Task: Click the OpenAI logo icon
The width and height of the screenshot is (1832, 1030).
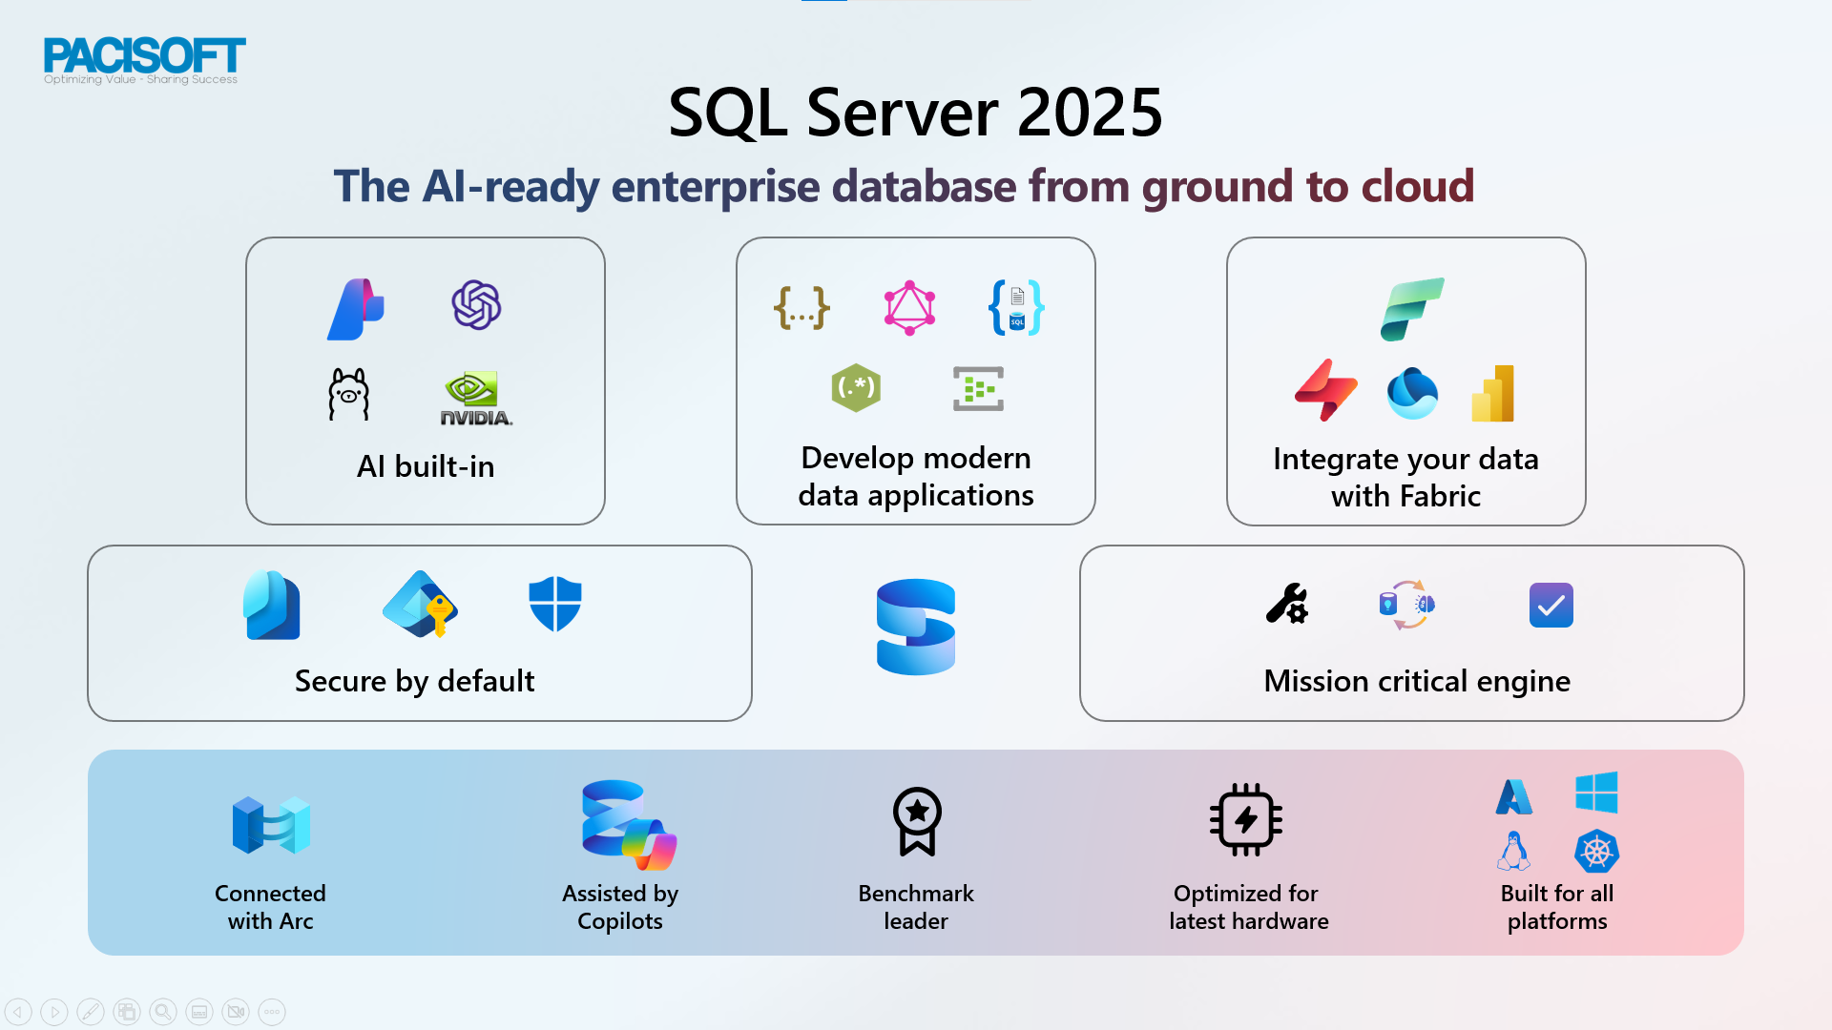Action: coord(476,305)
